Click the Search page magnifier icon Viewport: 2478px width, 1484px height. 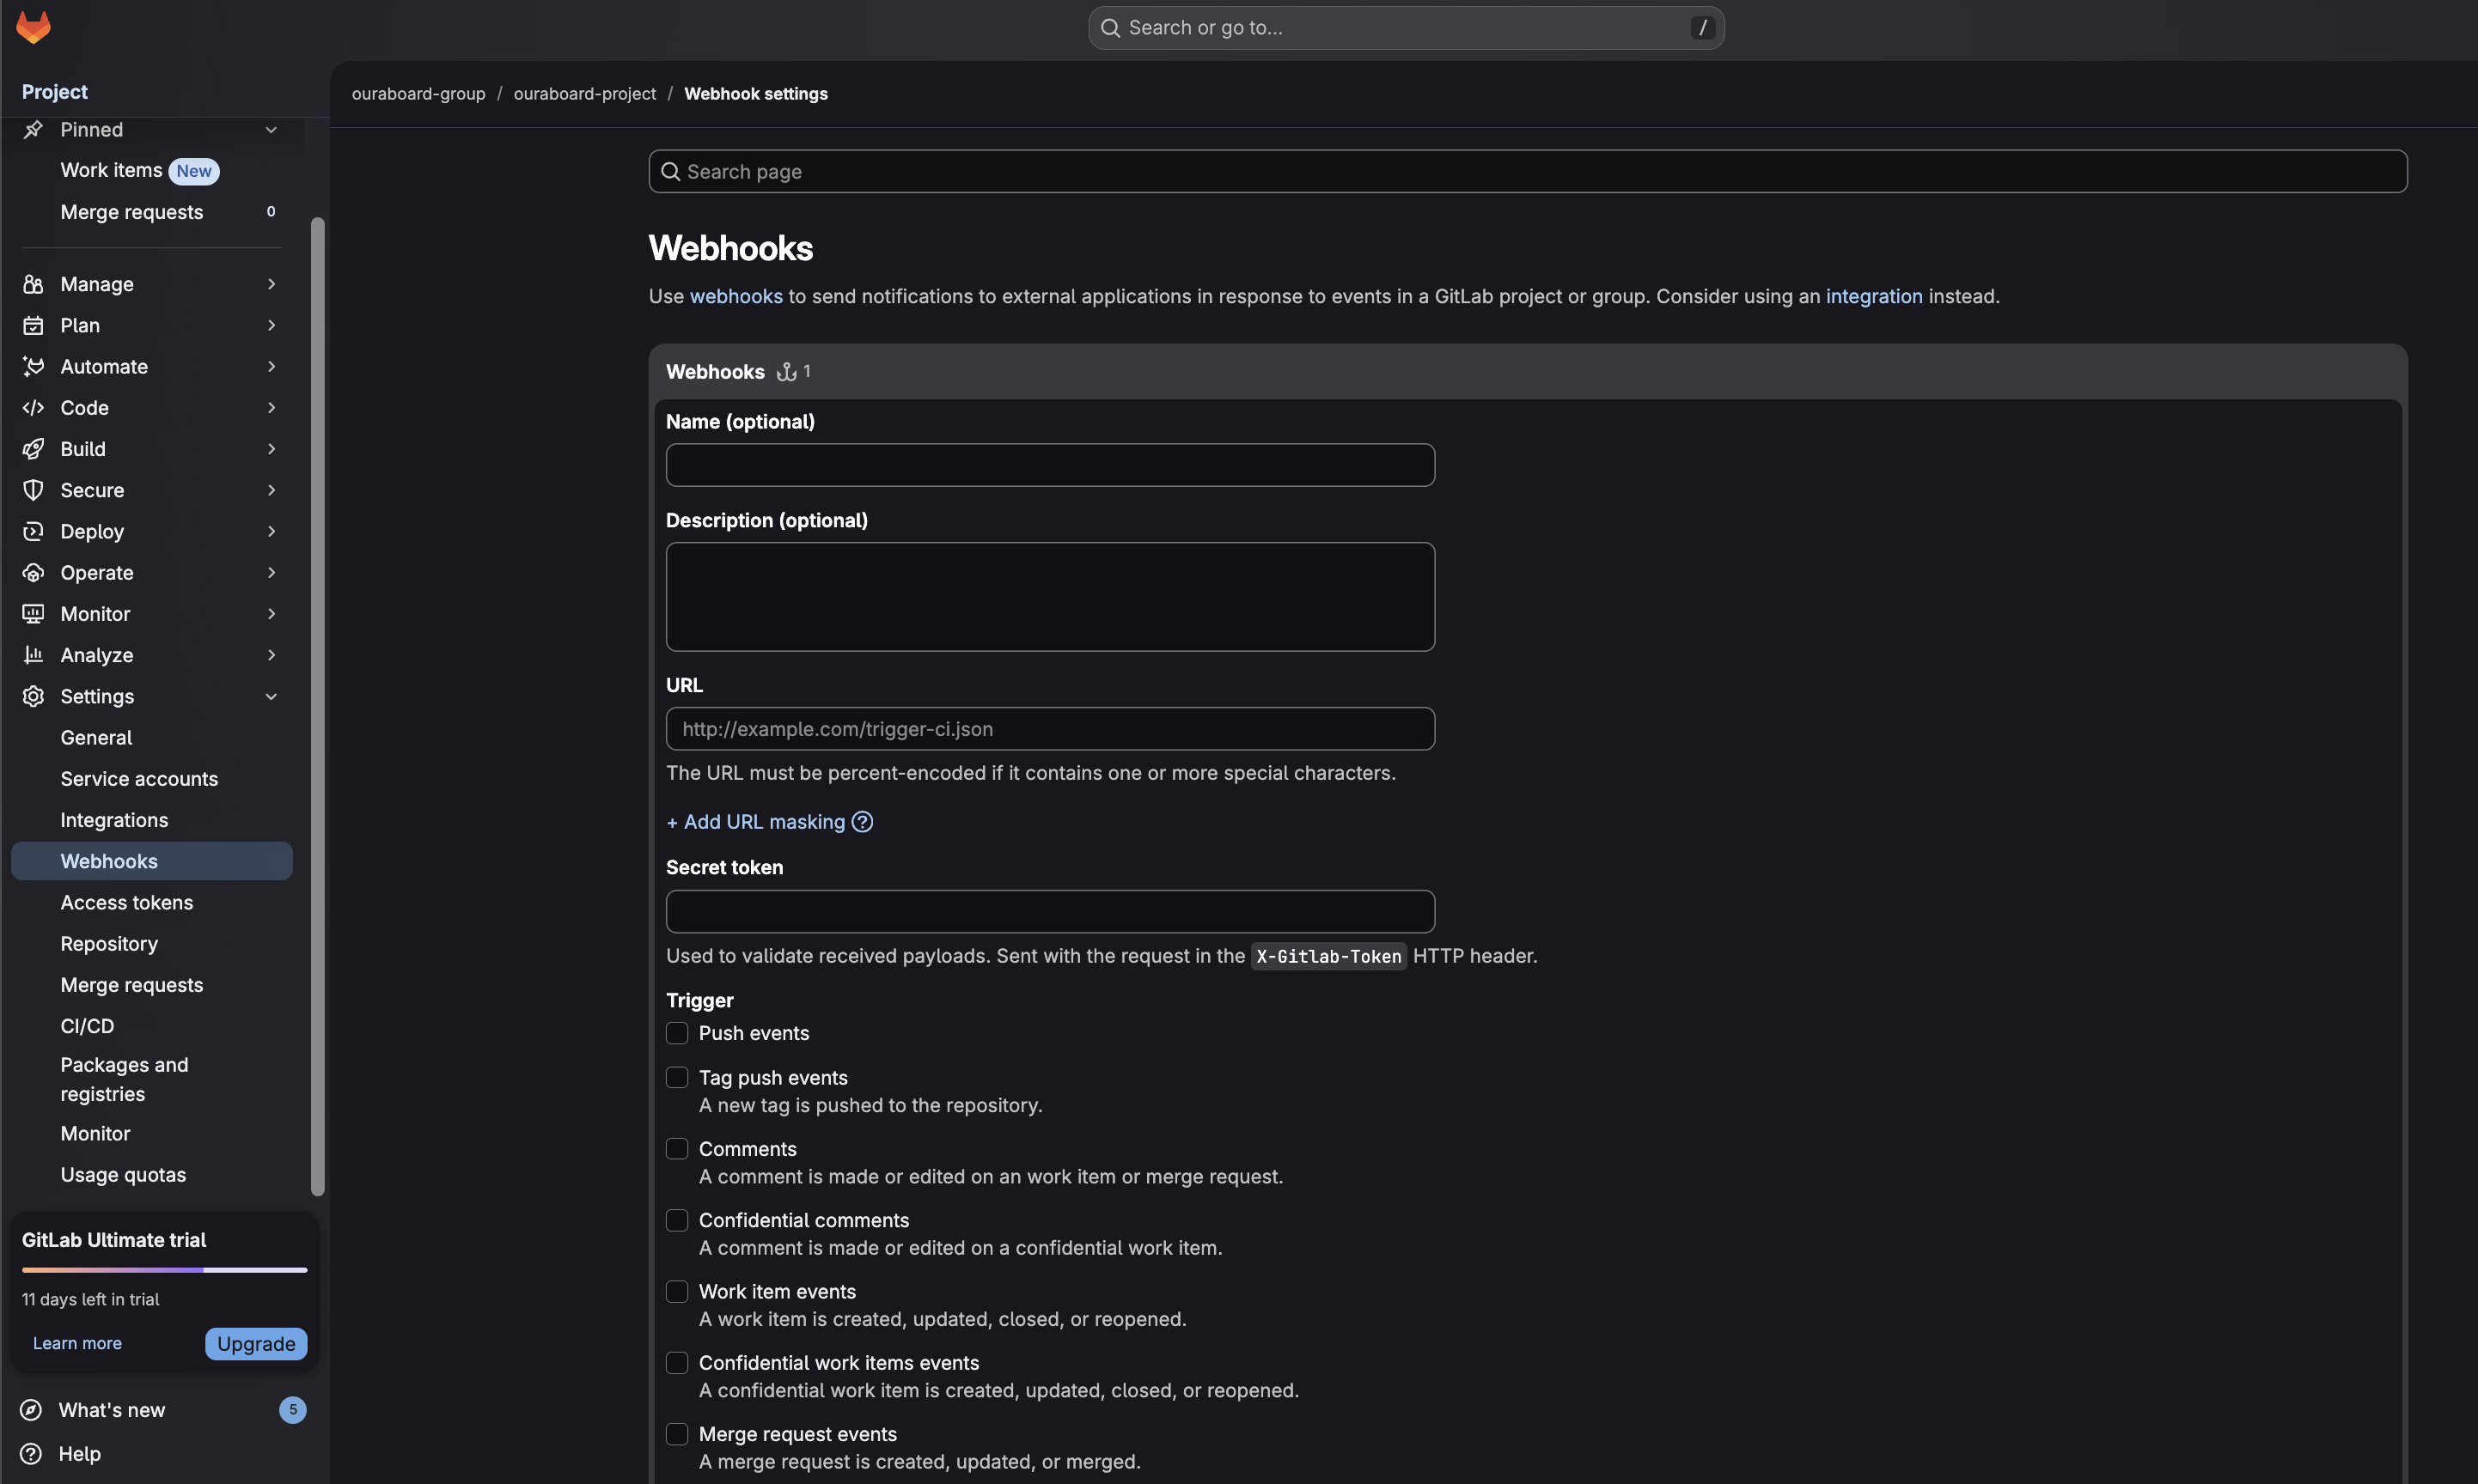[670, 172]
